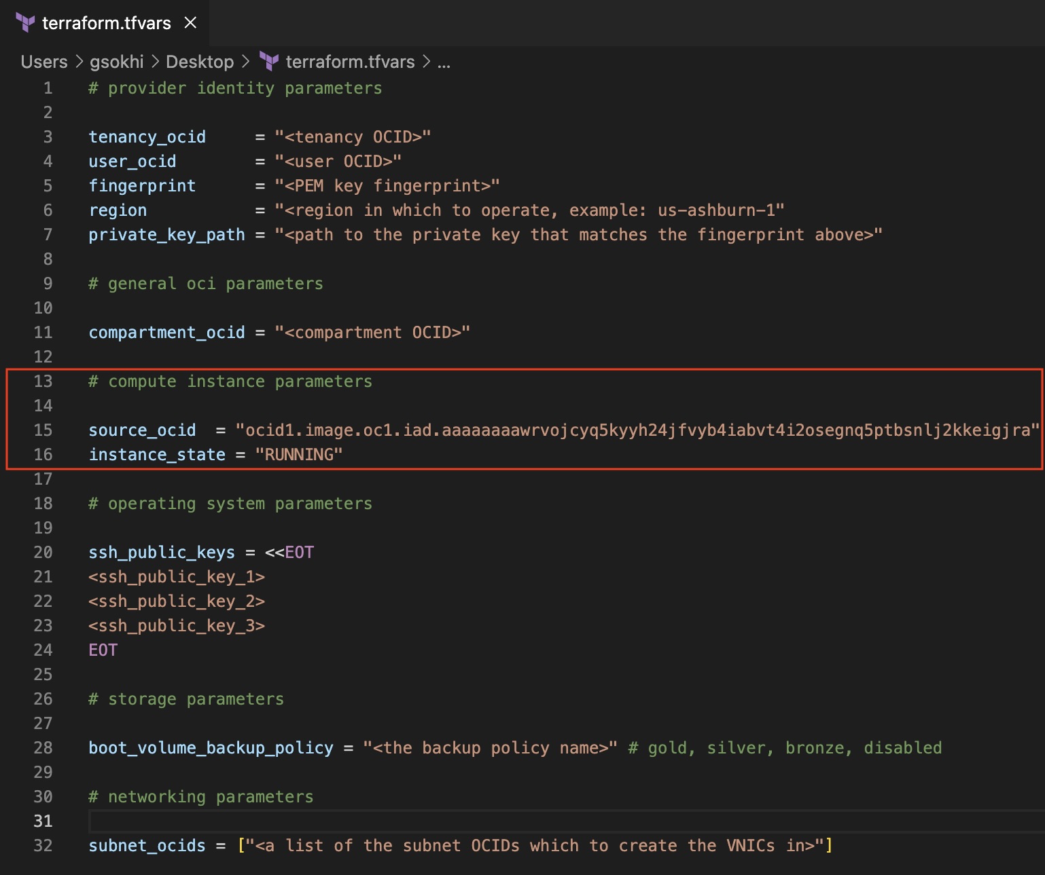Viewport: 1045px width, 875px height.
Task: Expand the chevron after Users
Action: (78, 61)
